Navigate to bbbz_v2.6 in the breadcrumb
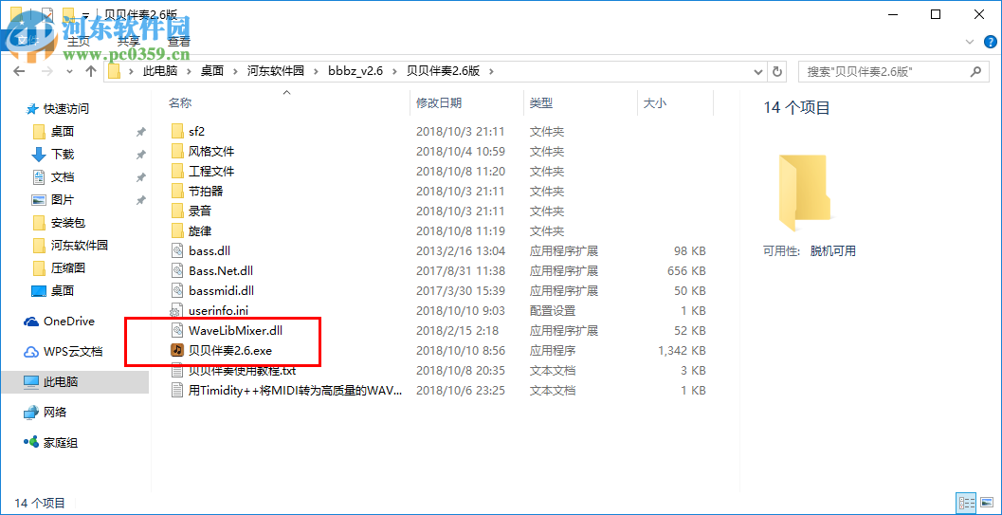 pos(355,71)
